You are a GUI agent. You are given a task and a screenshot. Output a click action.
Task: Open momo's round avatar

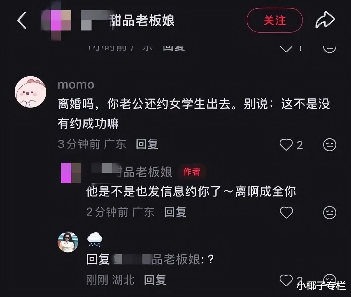pos(31,92)
